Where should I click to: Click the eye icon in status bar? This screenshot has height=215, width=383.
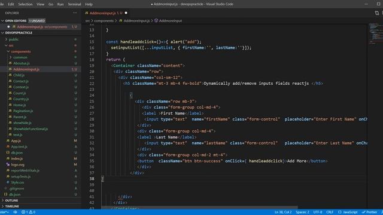pyautogui.click(x=15, y=212)
